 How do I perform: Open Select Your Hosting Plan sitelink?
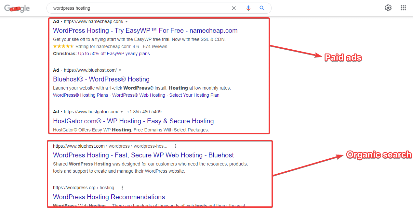click(194, 95)
